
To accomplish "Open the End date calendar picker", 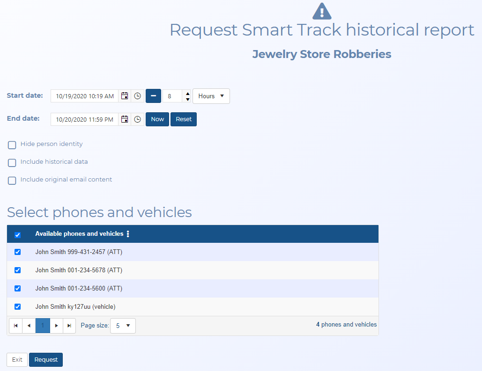I will [125, 119].
